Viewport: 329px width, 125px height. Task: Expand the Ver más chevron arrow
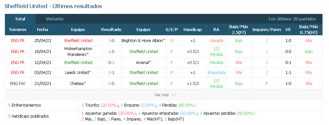[174, 95]
